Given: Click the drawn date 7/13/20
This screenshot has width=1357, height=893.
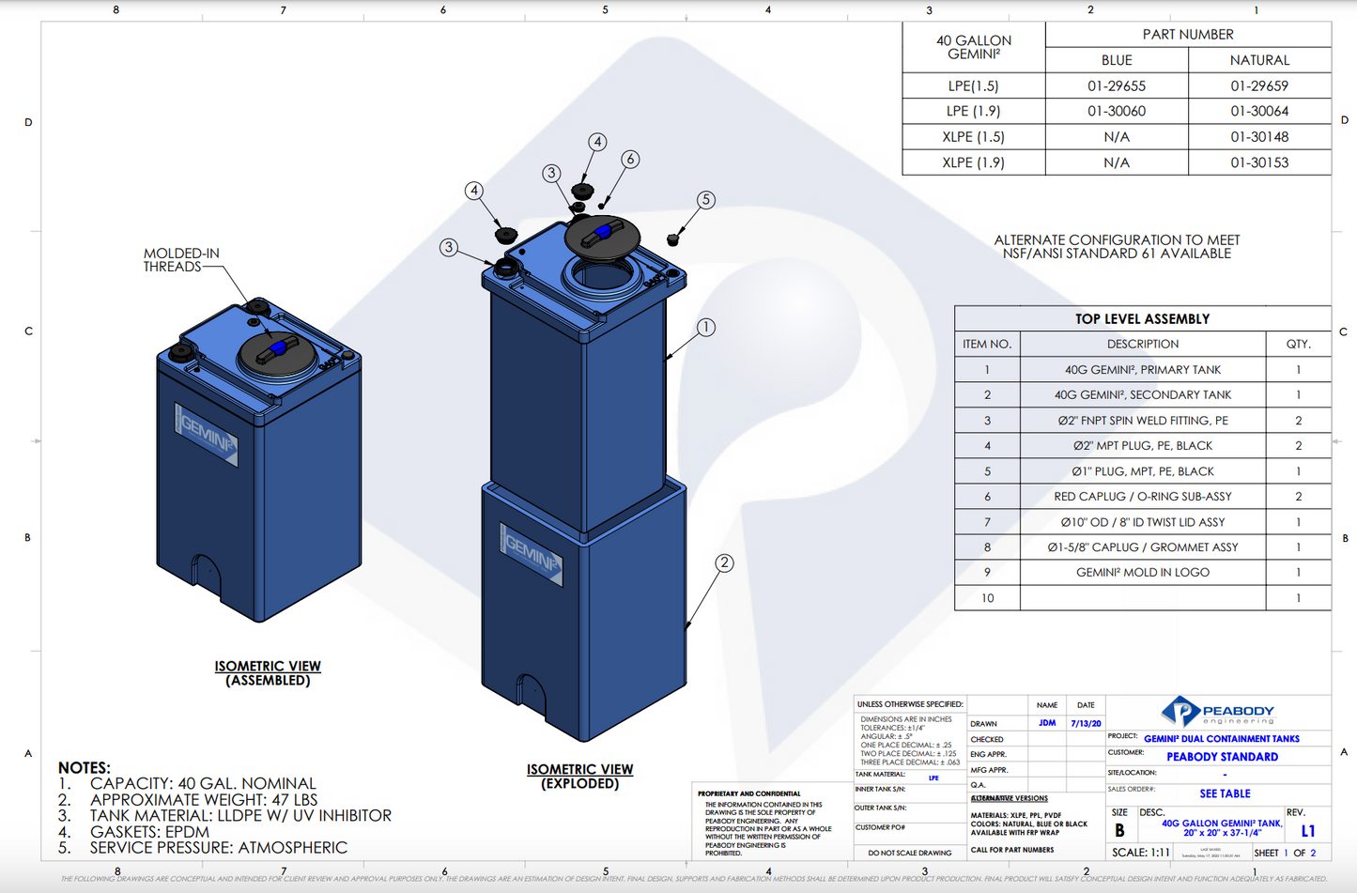Looking at the screenshot, I should coord(1086,724).
